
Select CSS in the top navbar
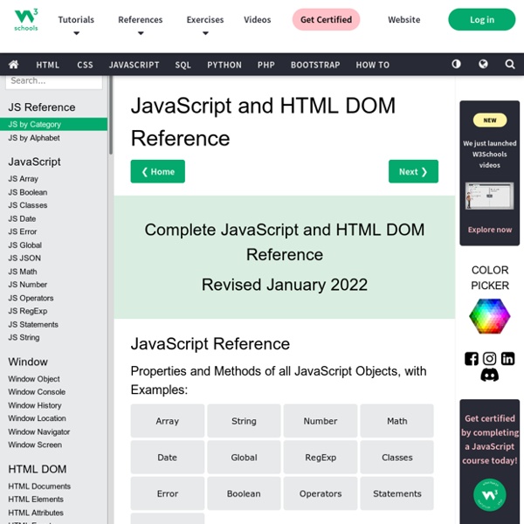[86, 65]
